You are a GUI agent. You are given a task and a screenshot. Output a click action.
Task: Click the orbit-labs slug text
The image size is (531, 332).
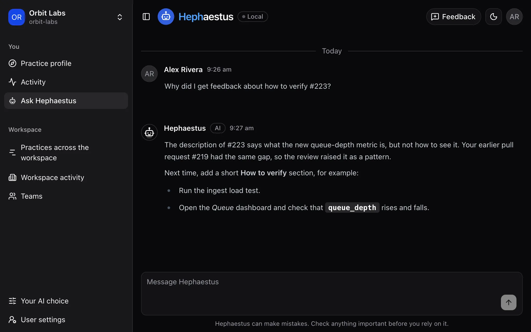coord(43,22)
